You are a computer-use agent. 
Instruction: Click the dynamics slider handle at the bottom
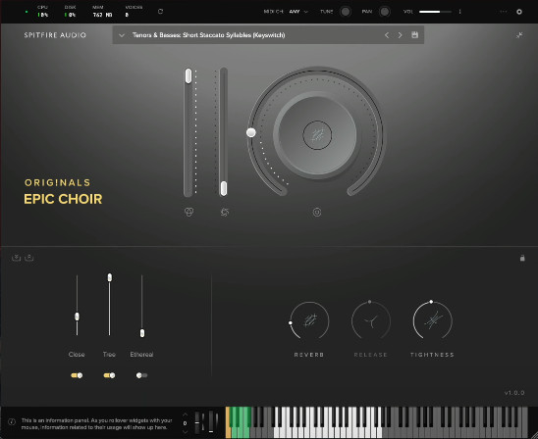(224, 188)
